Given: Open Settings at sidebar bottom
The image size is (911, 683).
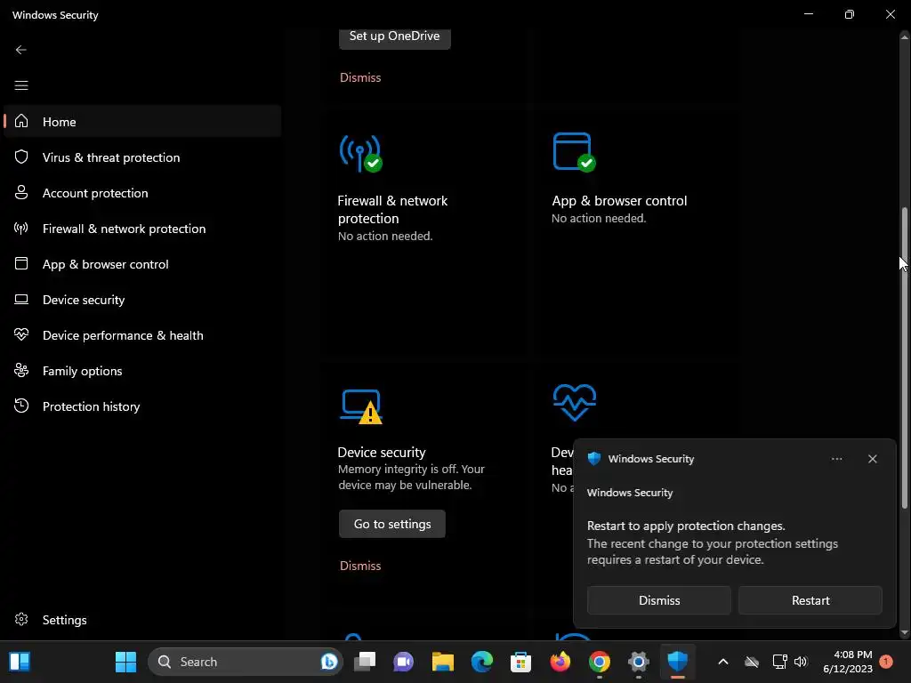Looking at the screenshot, I should pos(142,620).
